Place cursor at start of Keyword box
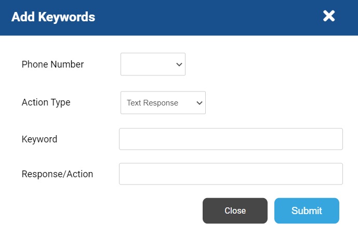358x237 pixels. pyautogui.click(x=123, y=139)
